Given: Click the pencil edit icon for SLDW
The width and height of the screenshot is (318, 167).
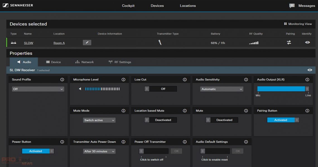Looking at the screenshot, I should (87, 43).
